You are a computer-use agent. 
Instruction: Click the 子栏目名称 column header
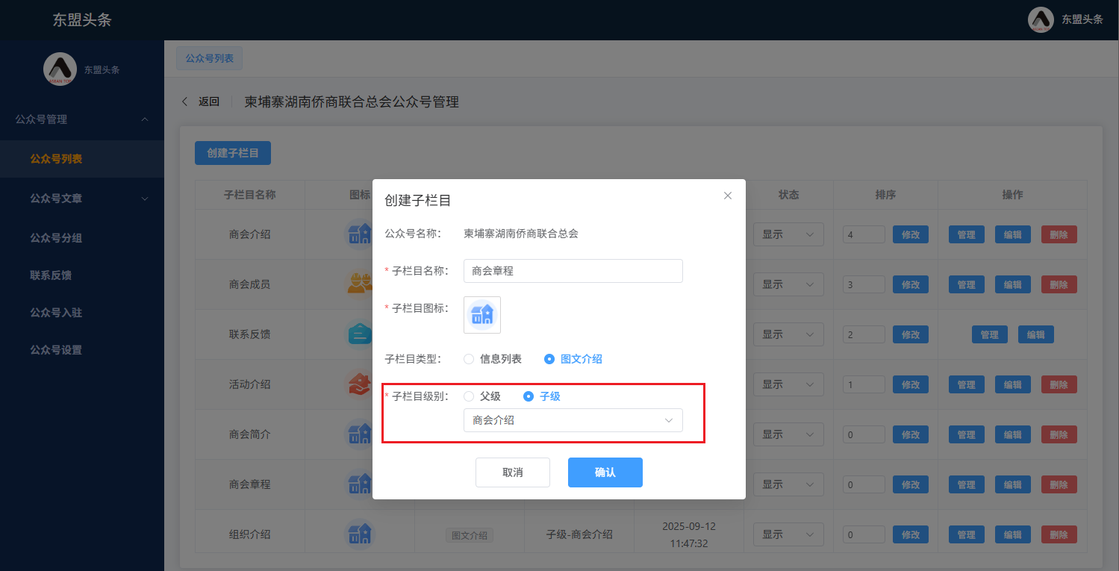pos(250,195)
